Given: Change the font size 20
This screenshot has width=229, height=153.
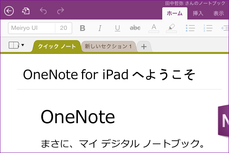Looking at the screenshot, I should coord(63,28).
